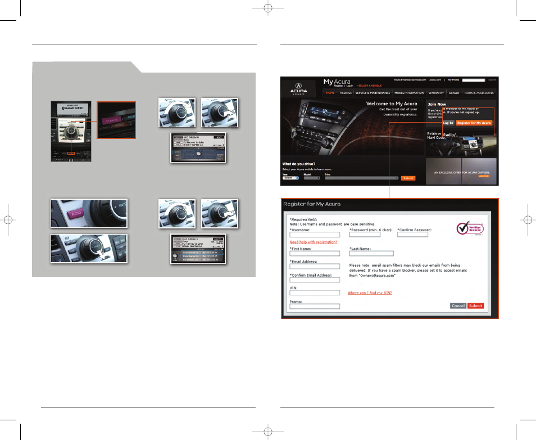Click the pink AUDIO button close-up photo
Viewport: 536px width, 440px height.
click(x=89, y=213)
